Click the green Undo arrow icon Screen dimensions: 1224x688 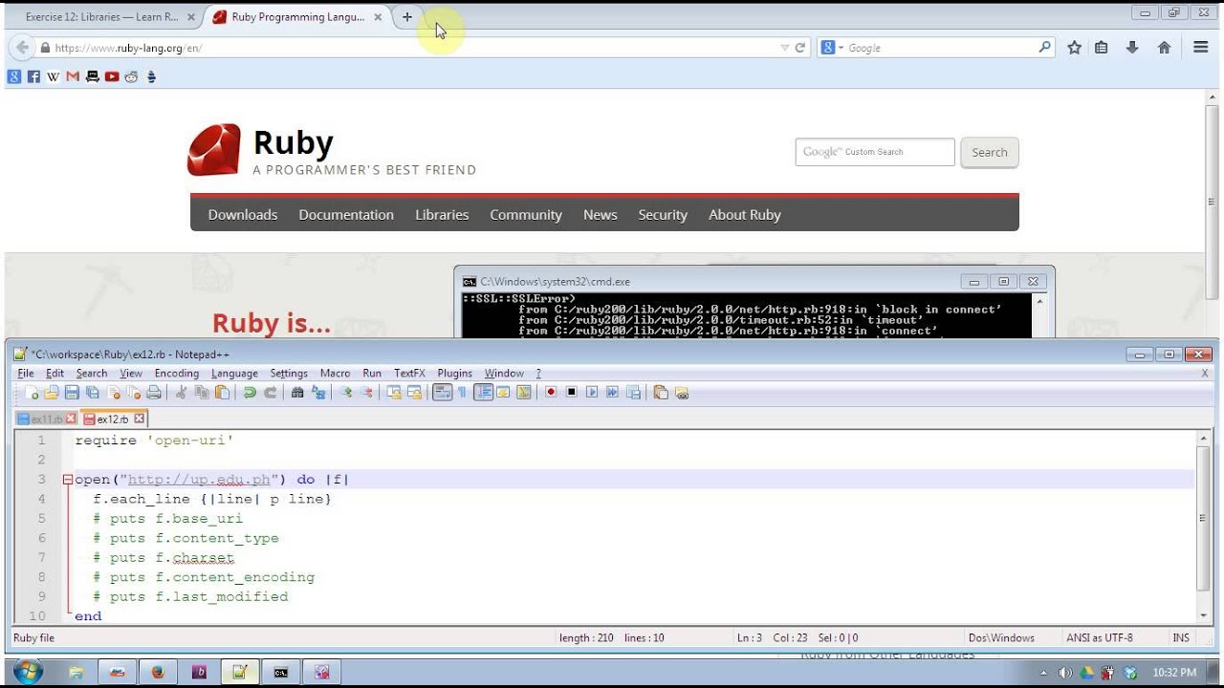(x=250, y=392)
